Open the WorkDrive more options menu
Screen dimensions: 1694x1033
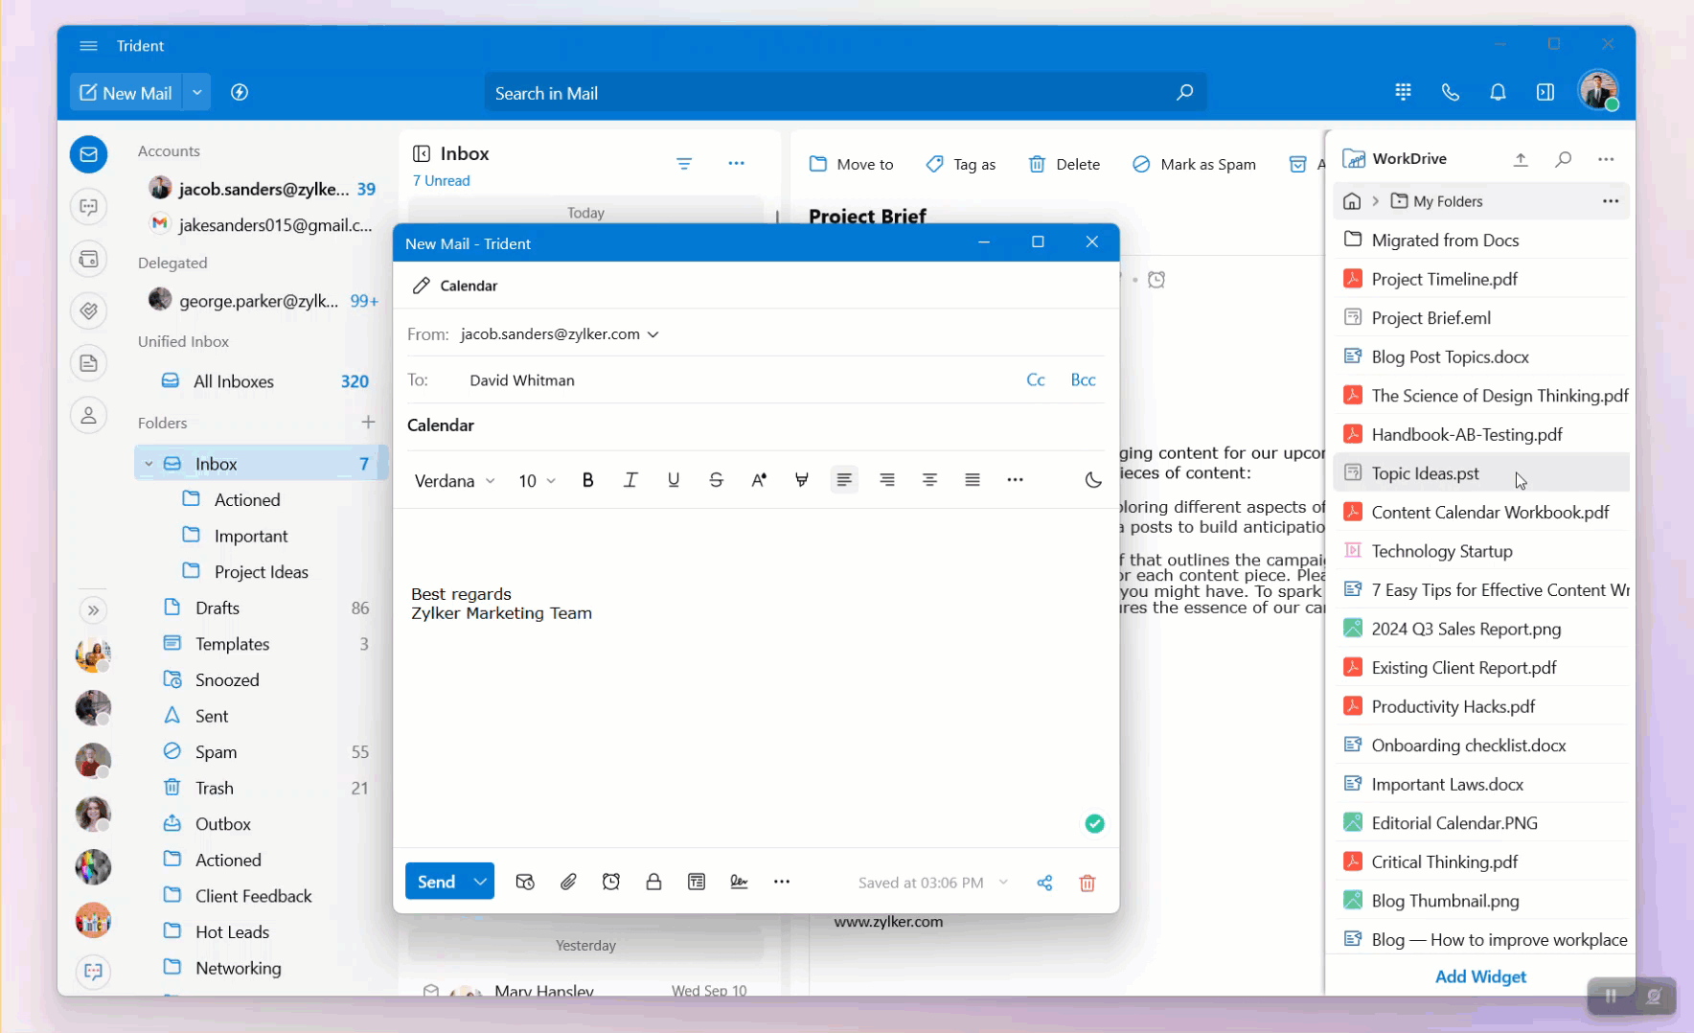pyautogui.click(x=1606, y=159)
